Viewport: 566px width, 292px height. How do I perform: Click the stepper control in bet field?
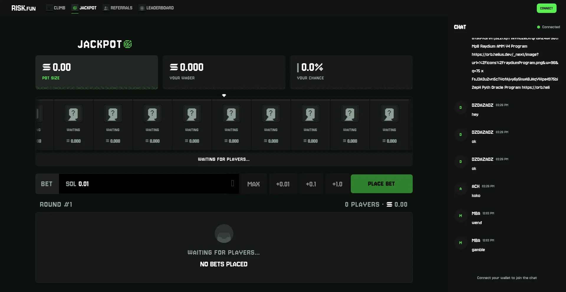(233, 183)
